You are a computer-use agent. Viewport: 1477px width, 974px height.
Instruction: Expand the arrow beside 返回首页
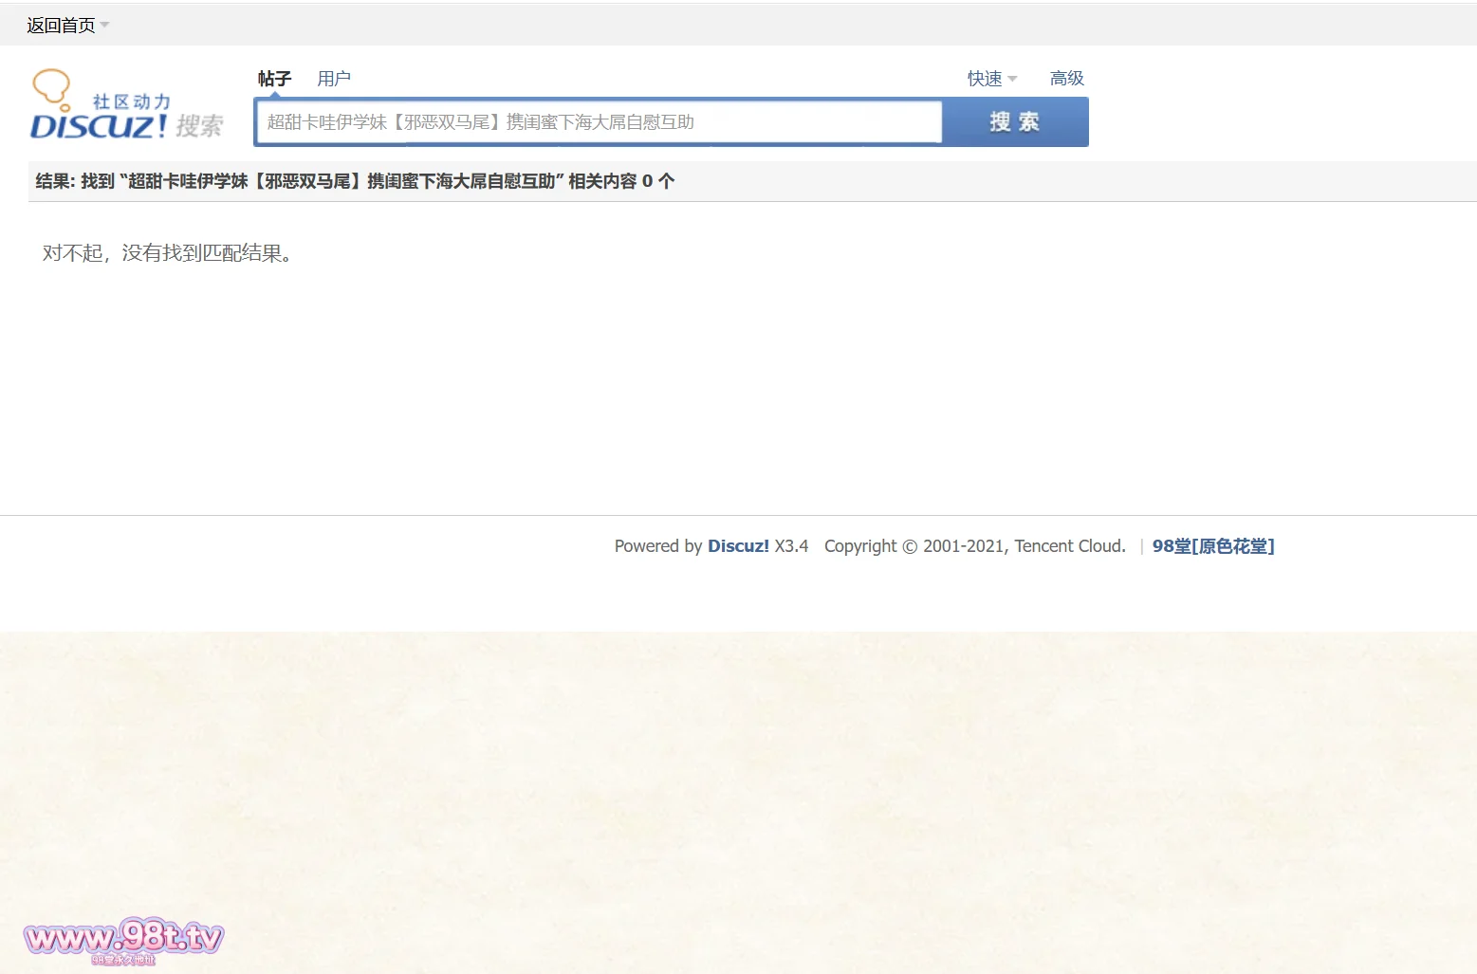tap(104, 26)
